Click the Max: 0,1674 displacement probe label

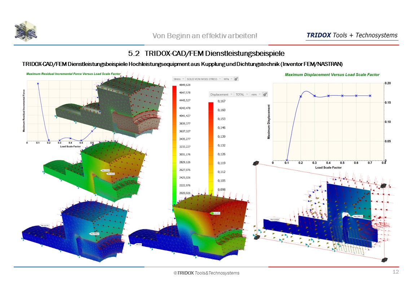click(x=216, y=213)
